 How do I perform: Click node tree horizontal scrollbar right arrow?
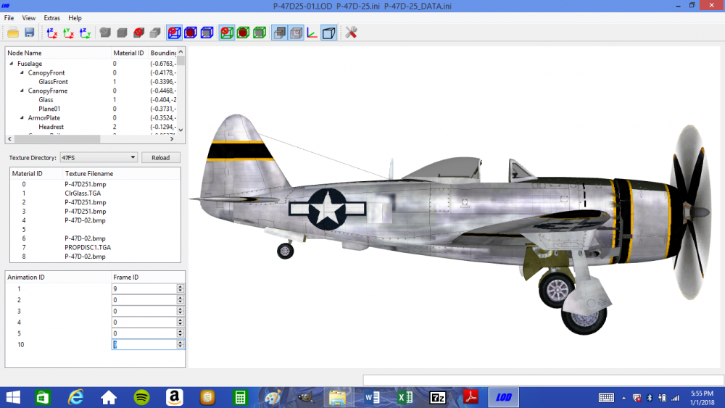tap(172, 138)
